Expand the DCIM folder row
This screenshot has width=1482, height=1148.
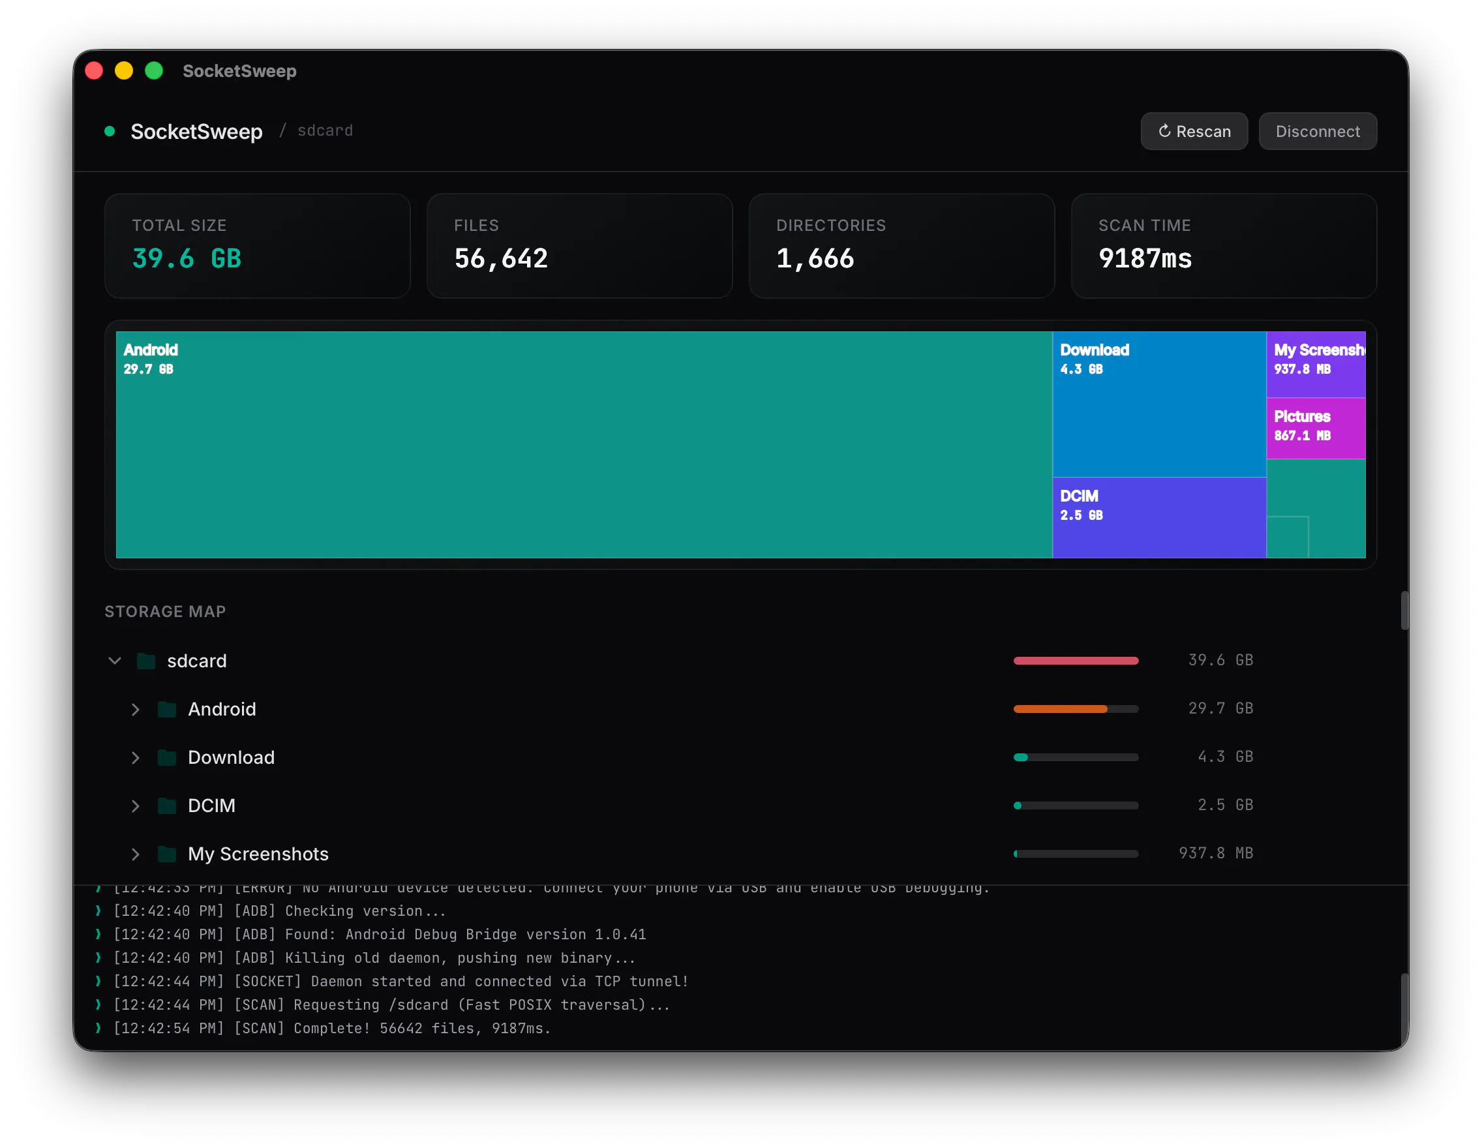(x=136, y=806)
